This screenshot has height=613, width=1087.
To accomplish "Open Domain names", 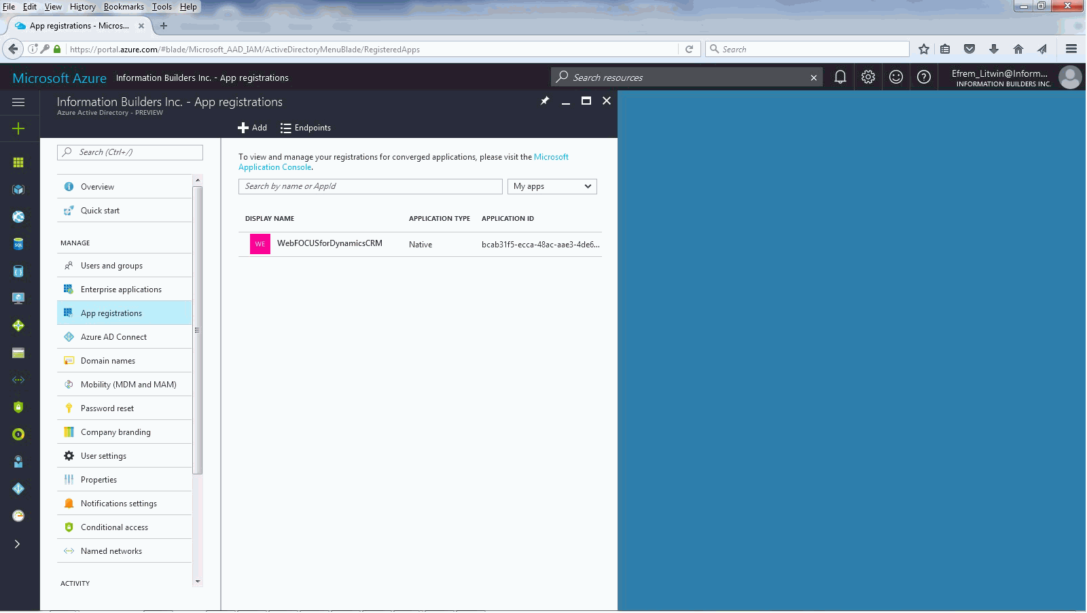I will 124,361.
